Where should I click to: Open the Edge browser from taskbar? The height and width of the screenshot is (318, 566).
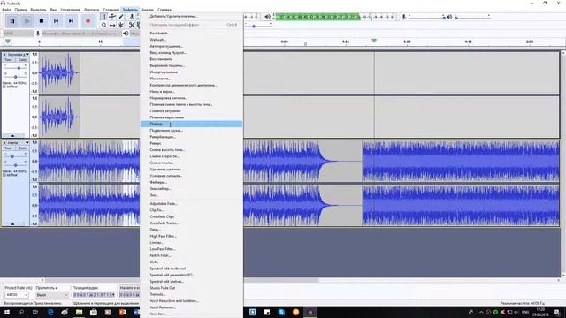(x=50, y=312)
